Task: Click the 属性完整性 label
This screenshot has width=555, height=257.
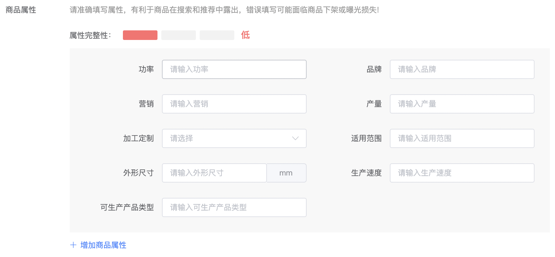Action: point(90,35)
